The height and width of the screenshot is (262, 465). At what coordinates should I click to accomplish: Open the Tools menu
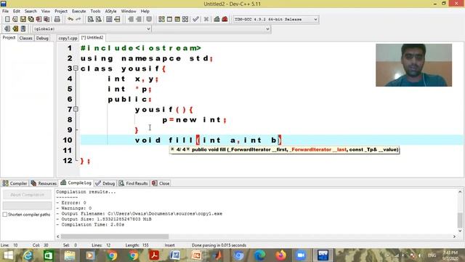(95, 11)
